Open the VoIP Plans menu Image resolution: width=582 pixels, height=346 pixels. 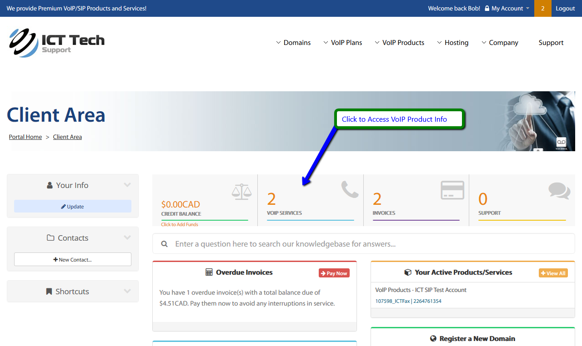(343, 43)
